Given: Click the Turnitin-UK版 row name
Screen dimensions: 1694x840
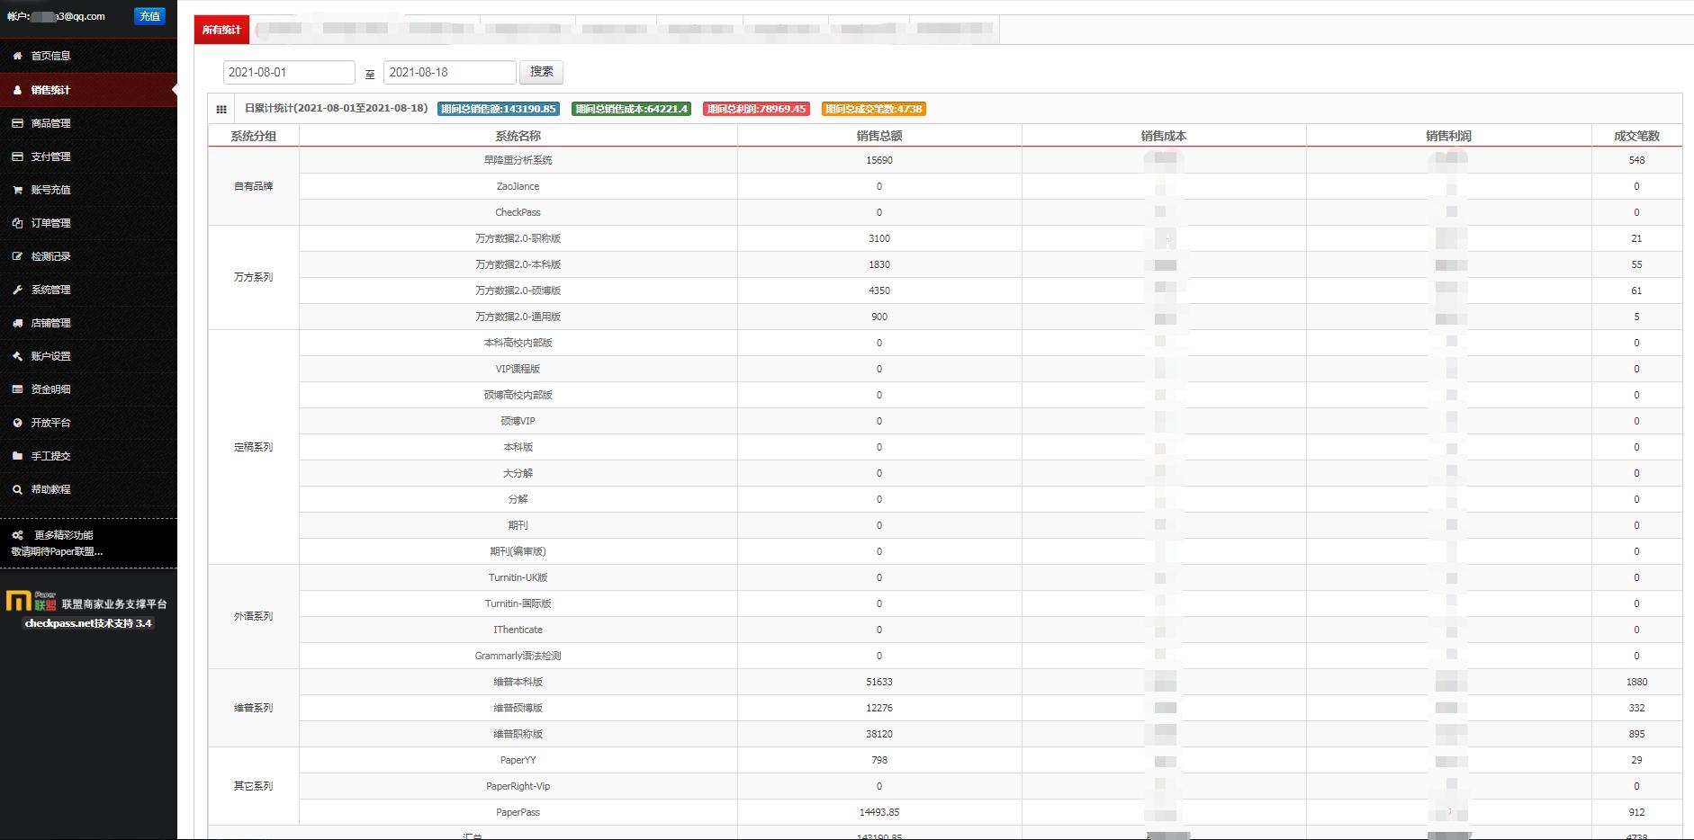Looking at the screenshot, I should pos(518,577).
